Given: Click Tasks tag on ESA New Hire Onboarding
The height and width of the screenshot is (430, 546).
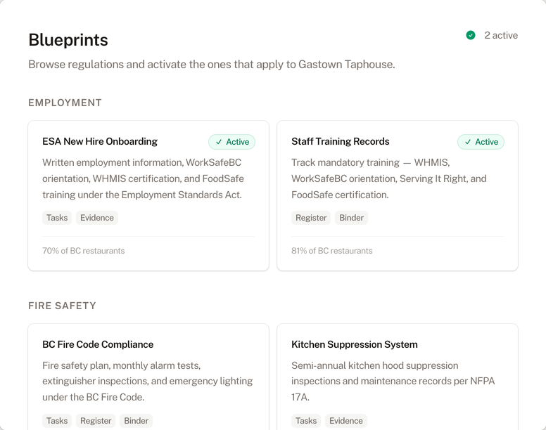Looking at the screenshot, I should click(57, 218).
